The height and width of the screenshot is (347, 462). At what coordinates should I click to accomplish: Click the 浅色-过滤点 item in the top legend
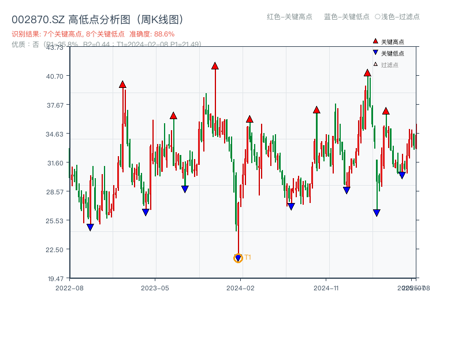(x=396, y=17)
